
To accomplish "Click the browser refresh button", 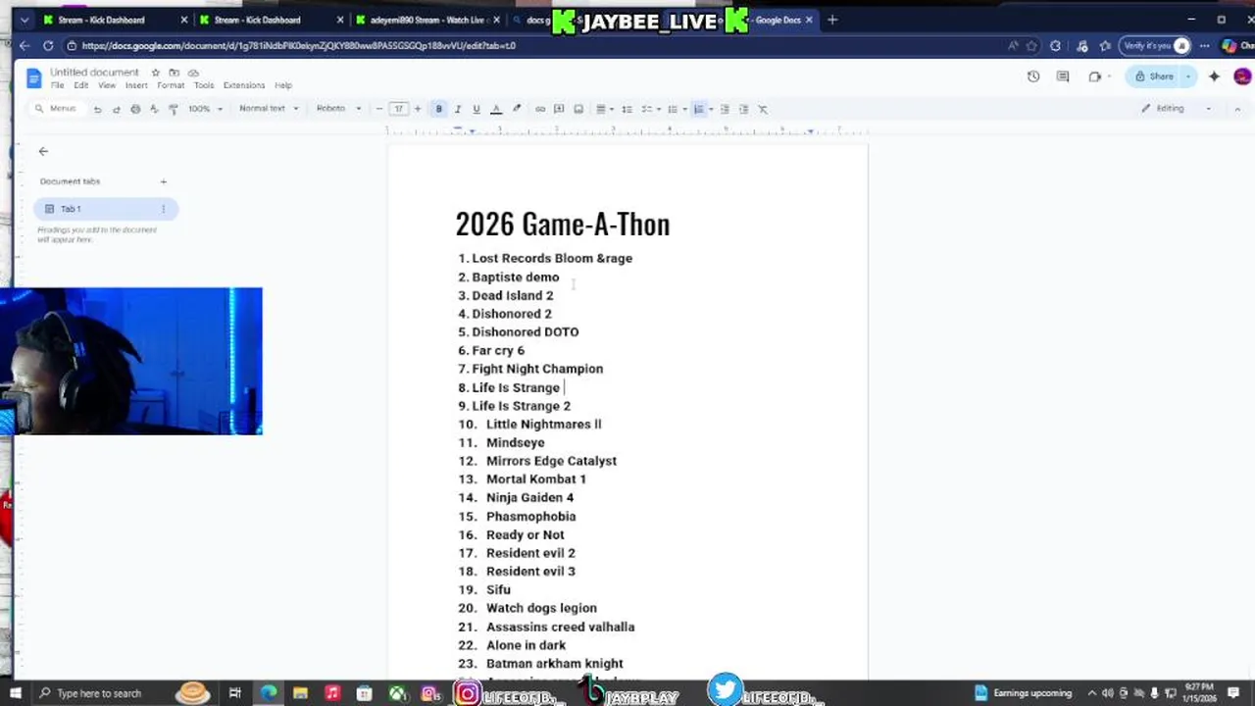I will coord(48,45).
